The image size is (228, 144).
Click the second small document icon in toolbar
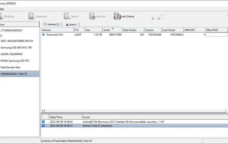click(x=158, y=18)
